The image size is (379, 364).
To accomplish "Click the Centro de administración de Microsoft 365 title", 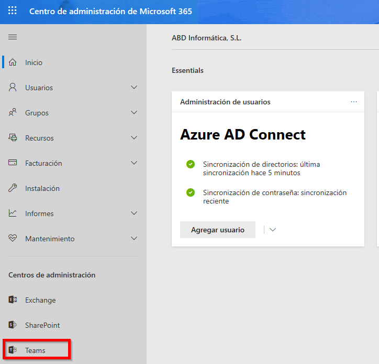I will pyautogui.click(x=110, y=12).
